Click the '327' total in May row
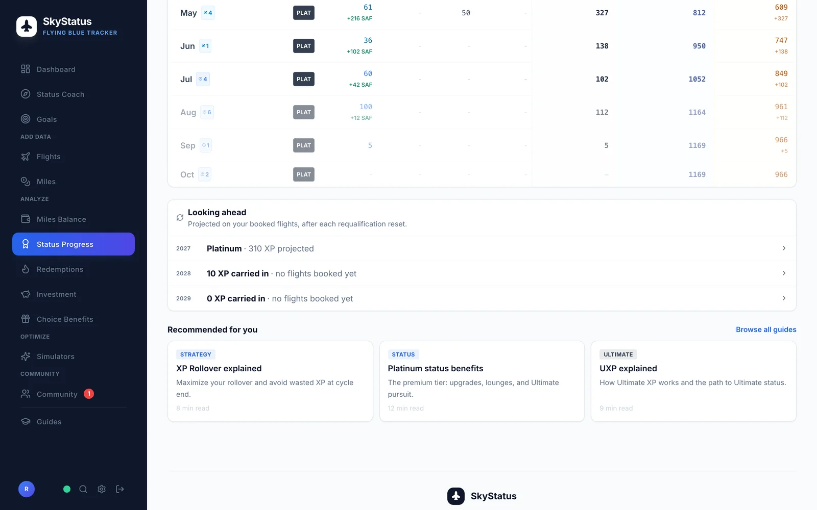 pyautogui.click(x=602, y=13)
